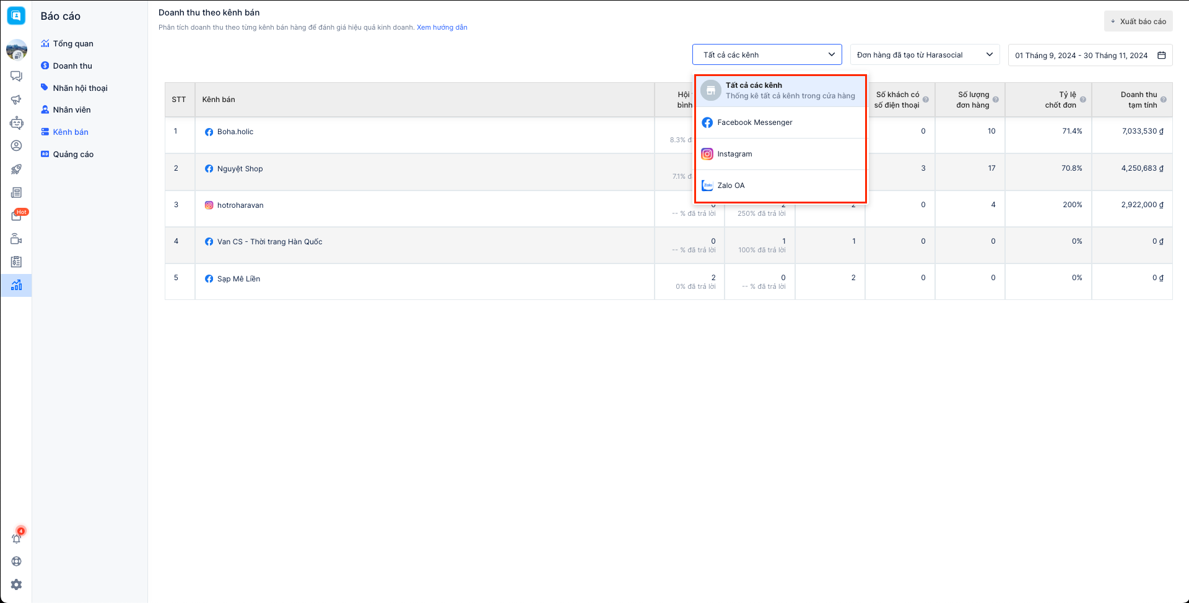Go to Doanh thu report
Viewport: 1189px width, 603px height.
(x=72, y=66)
